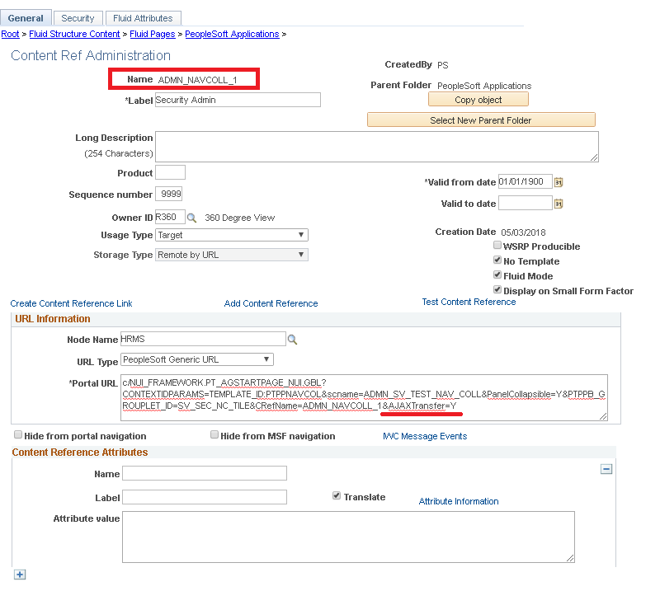Open the URL Type dropdown
The width and height of the screenshot is (660, 591).
point(266,359)
